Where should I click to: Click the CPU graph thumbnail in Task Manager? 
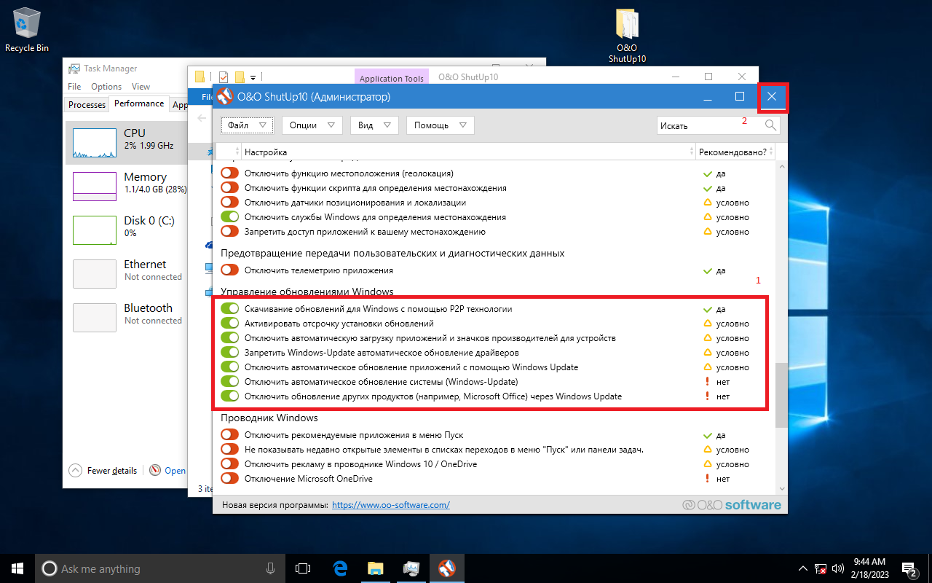click(95, 143)
